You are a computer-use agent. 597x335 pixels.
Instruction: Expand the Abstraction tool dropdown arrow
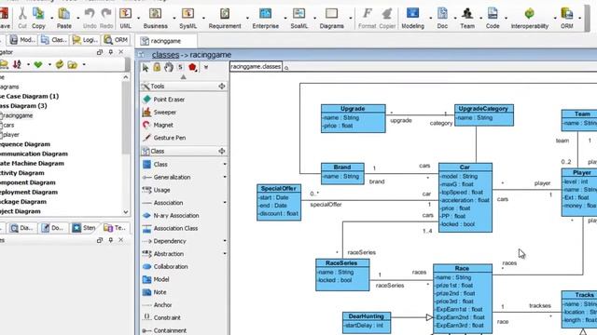tap(225, 254)
